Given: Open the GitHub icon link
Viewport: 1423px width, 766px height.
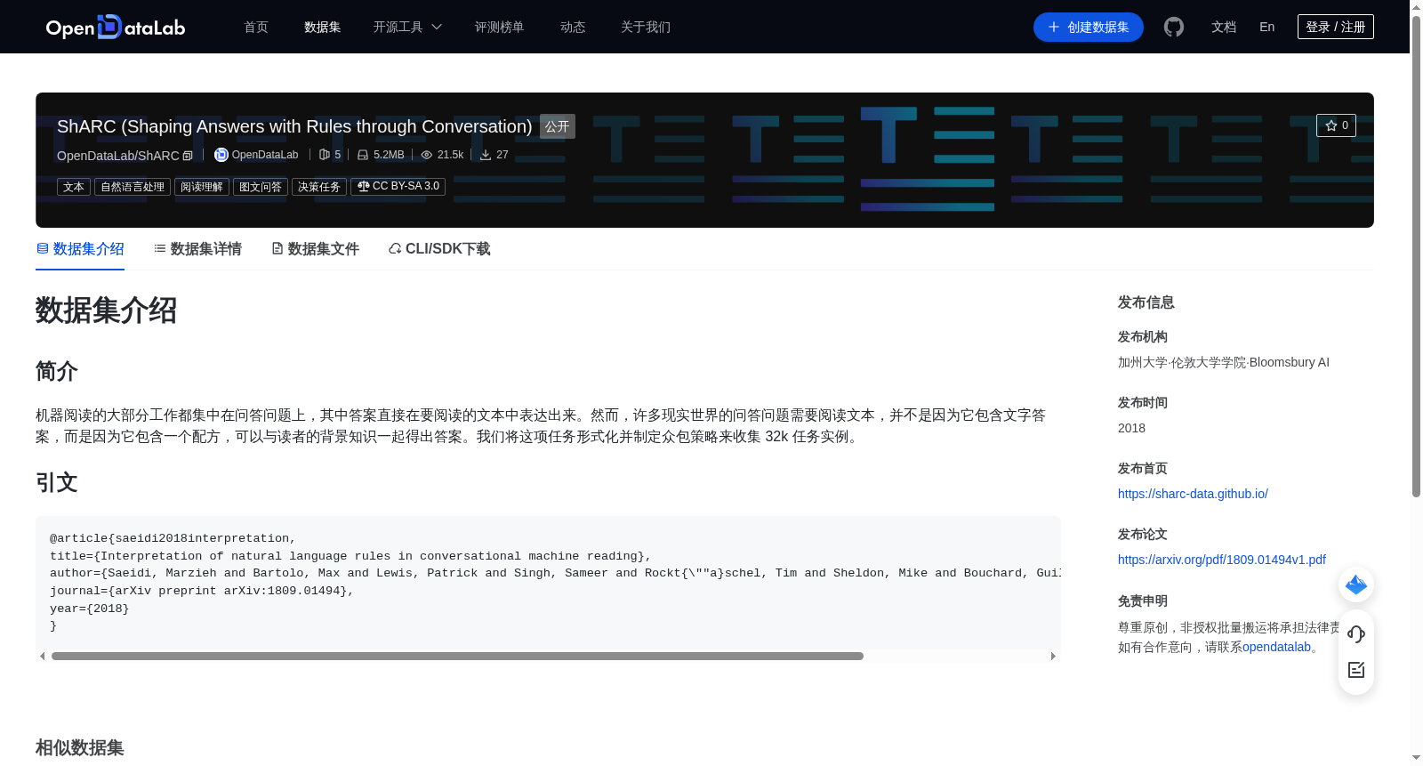Looking at the screenshot, I should pos(1174,27).
